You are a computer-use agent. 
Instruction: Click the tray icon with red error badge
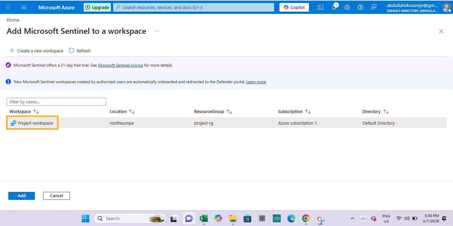[x=373, y=219]
